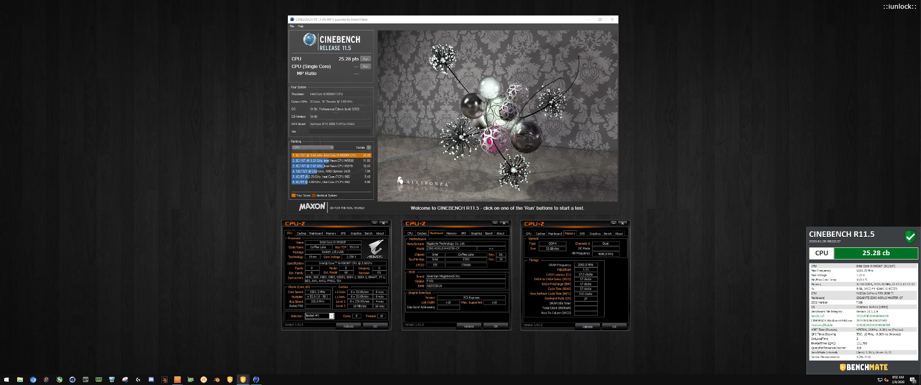
Task: Click the Identical System legend swatch
Action: coord(314,195)
